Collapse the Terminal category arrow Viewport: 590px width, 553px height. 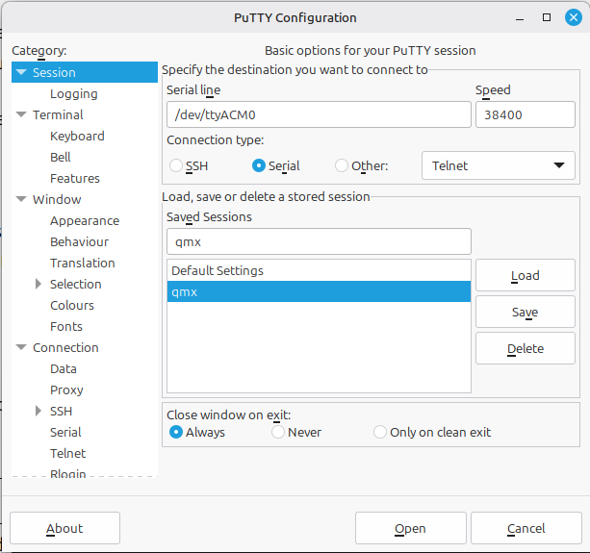click(21, 114)
